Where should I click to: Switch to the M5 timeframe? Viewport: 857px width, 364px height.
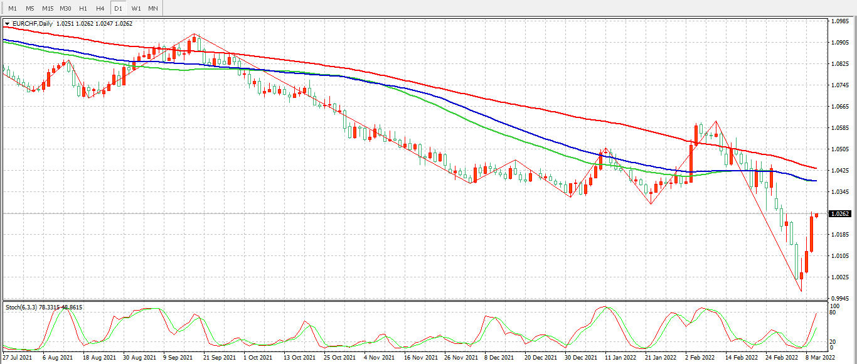(x=30, y=8)
